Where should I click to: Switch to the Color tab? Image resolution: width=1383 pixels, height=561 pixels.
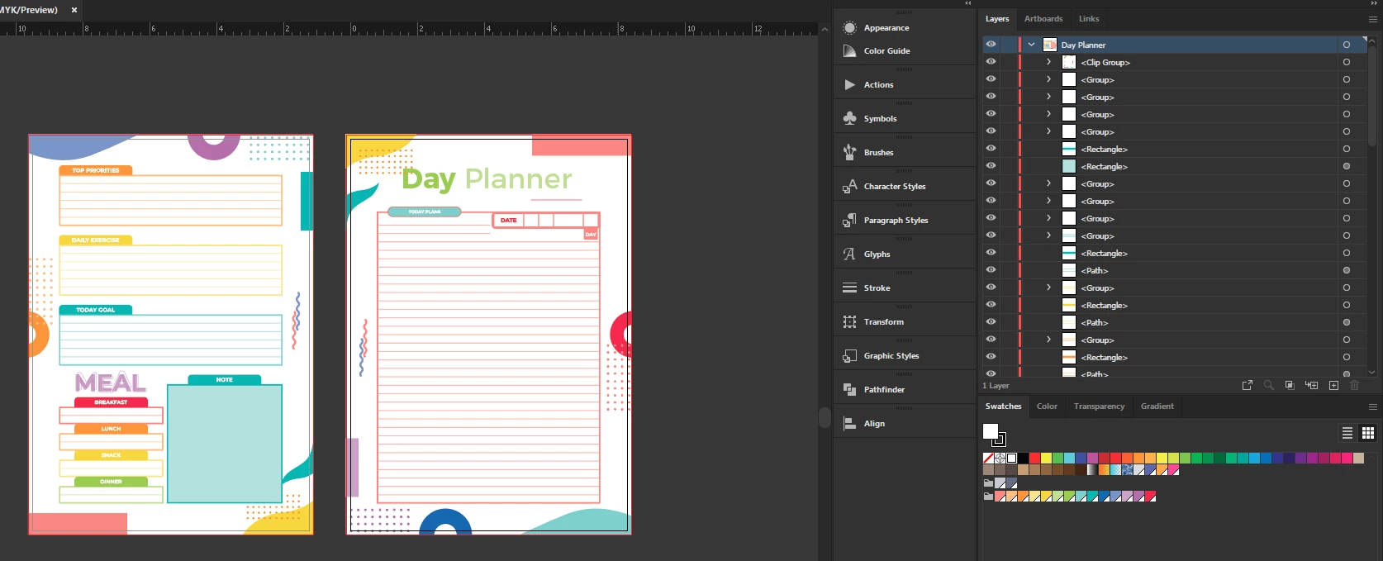1047,406
